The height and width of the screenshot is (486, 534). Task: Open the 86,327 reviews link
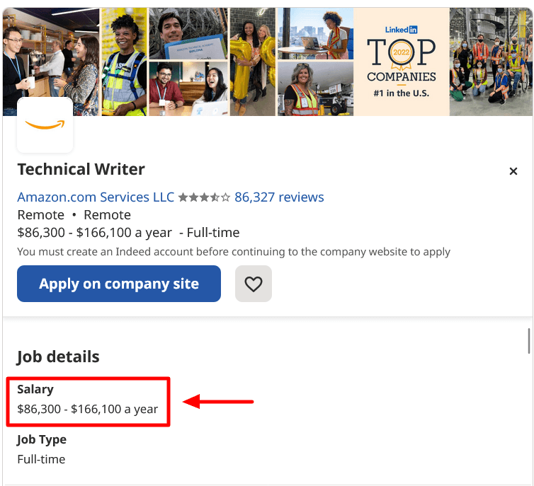[x=279, y=197]
